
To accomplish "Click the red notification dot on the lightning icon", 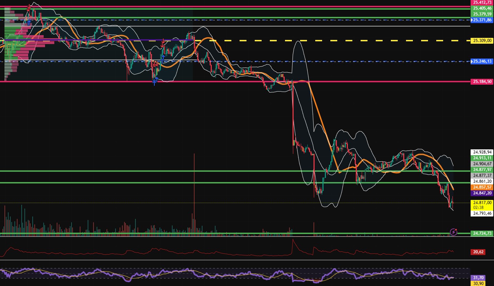I will [457, 230].
